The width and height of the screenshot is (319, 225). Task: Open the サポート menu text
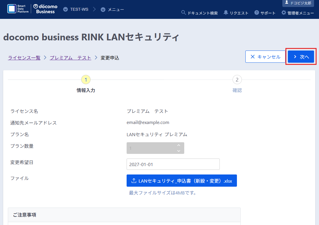268,13
